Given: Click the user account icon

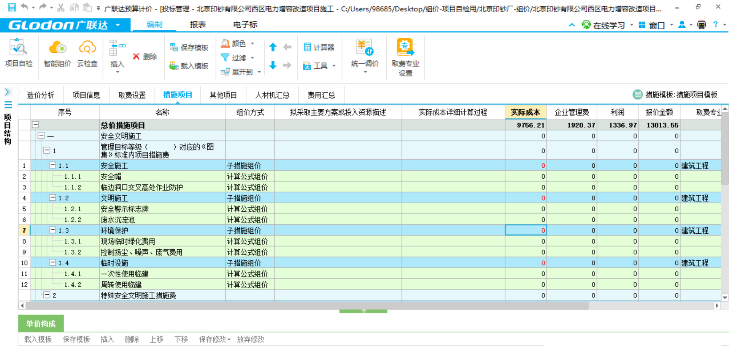Looking at the screenshot, I should (x=682, y=25).
